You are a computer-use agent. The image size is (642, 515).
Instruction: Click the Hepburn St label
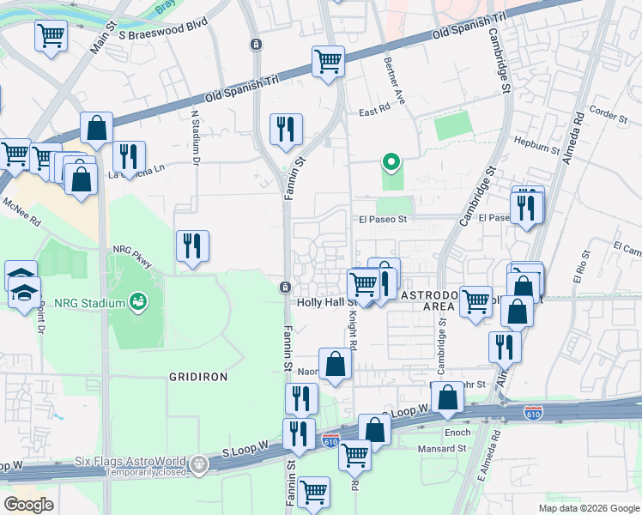[x=536, y=145]
